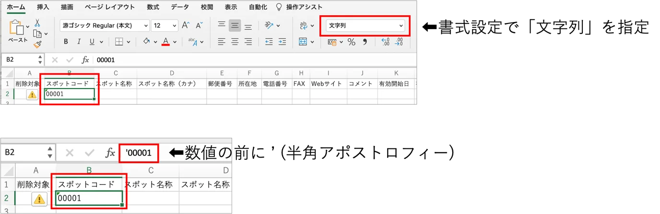Expand the font color arrow
The width and height of the screenshot is (660, 214).
coord(175,42)
